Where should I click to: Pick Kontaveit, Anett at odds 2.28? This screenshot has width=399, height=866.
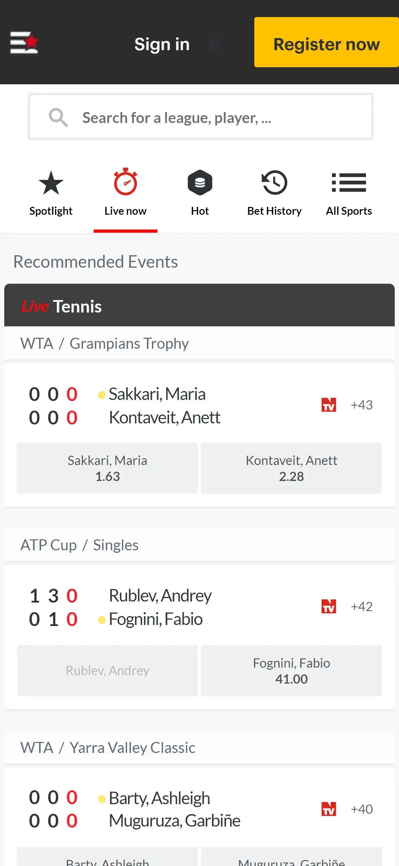click(x=292, y=468)
